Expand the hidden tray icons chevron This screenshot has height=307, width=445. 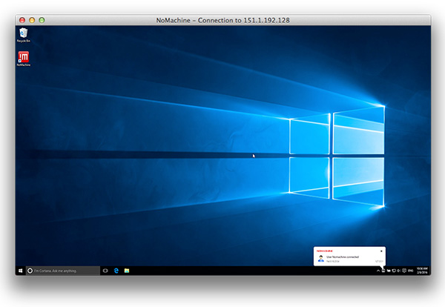378,271
